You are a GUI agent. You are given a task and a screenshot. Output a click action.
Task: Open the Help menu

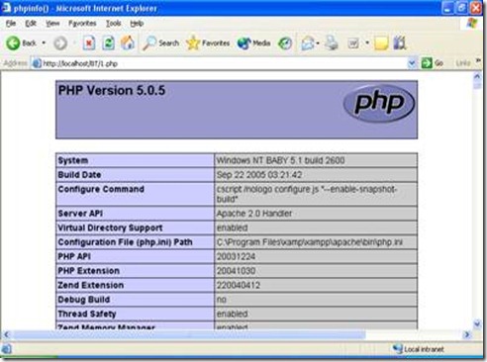click(137, 24)
